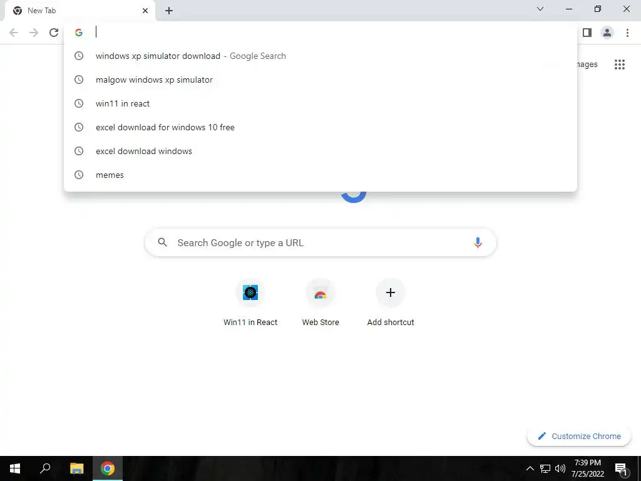Open the tab search chevron dropdown
Viewport: 641px width, 481px height.
point(540,9)
